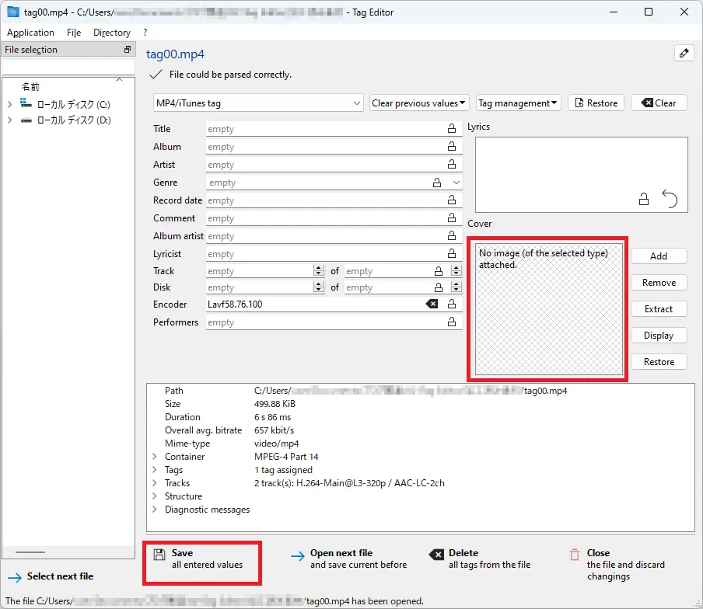Open the Tag management dropdown
This screenshot has height=609, width=703.
(518, 103)
